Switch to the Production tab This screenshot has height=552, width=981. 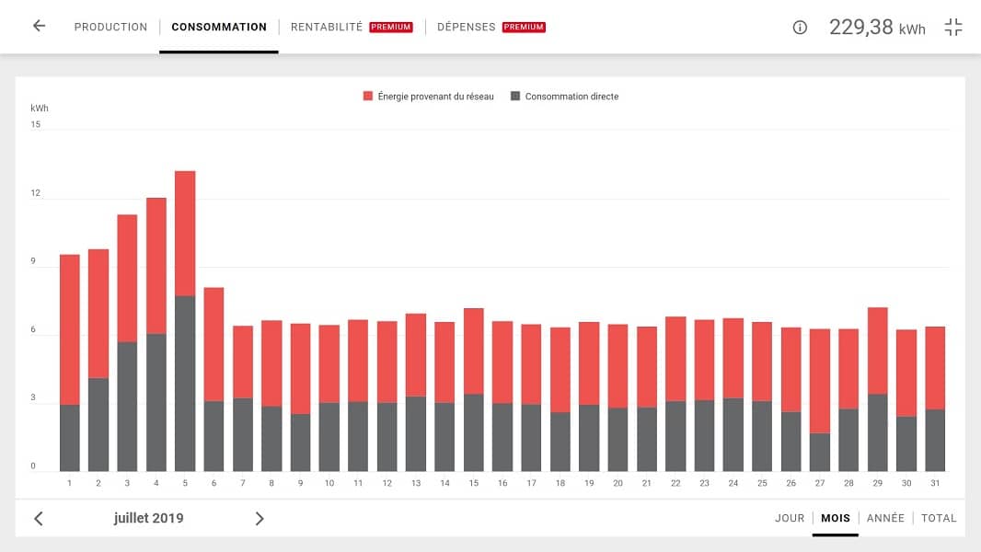click(x=110, y=28)
